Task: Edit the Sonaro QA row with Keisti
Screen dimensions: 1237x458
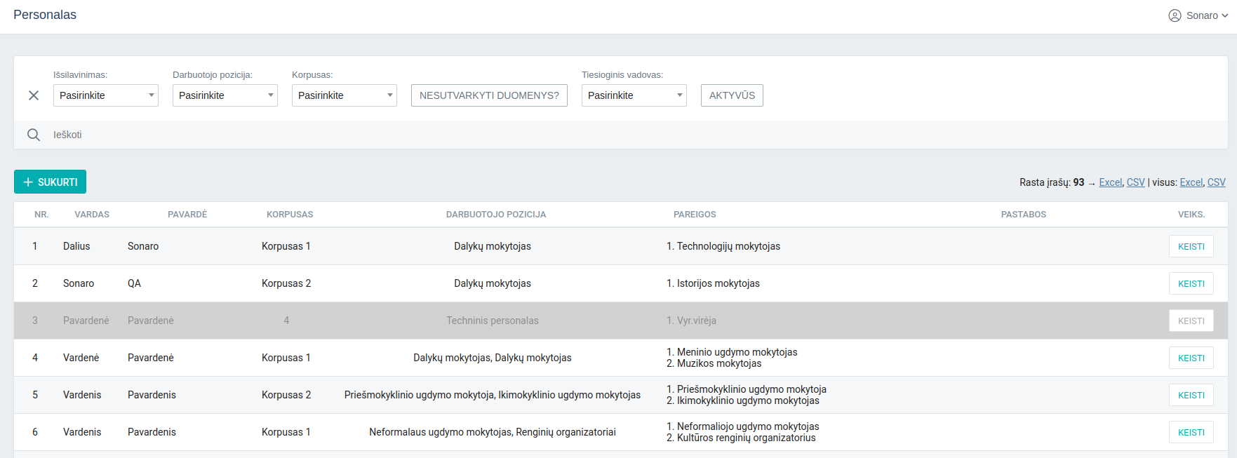Action: pos(1191,283)
